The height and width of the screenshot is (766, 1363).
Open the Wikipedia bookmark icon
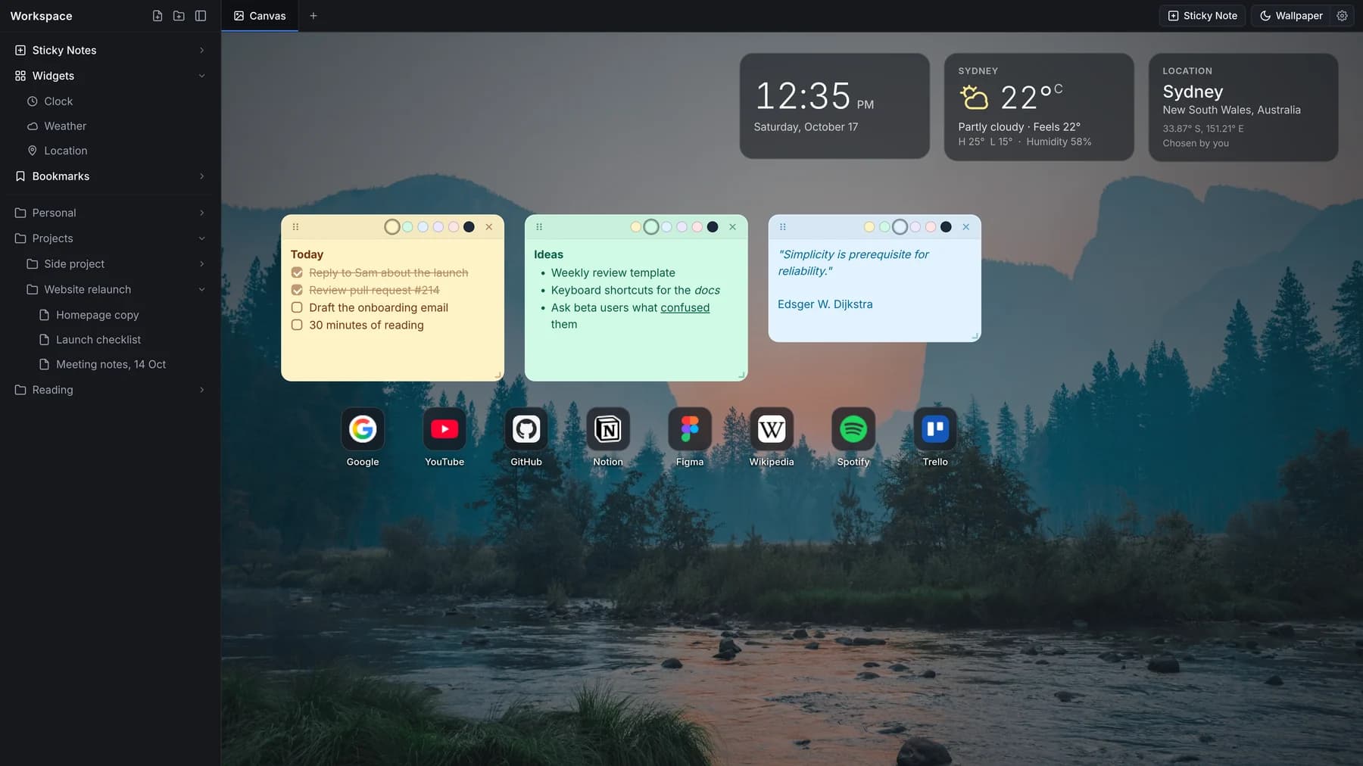tap(772, 429)
